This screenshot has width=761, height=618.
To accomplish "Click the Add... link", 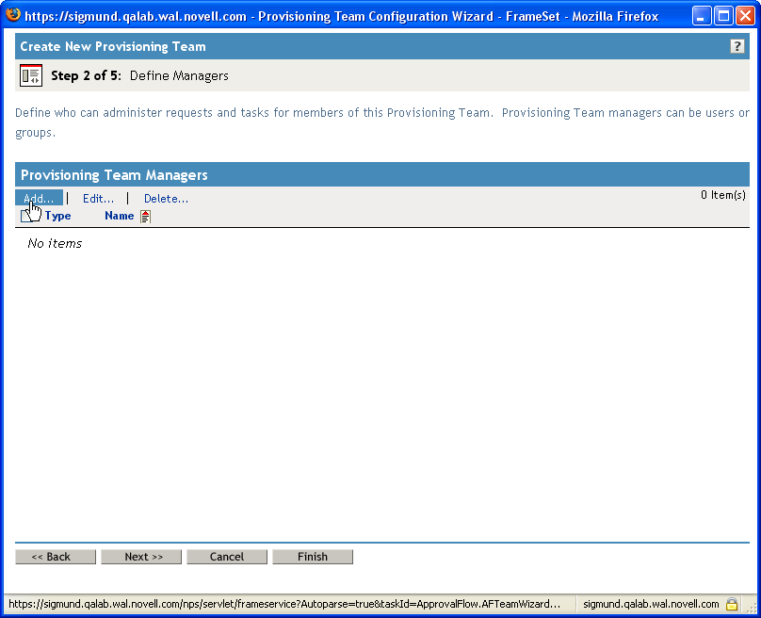I will pyautogui.click(x=39, y=198).
